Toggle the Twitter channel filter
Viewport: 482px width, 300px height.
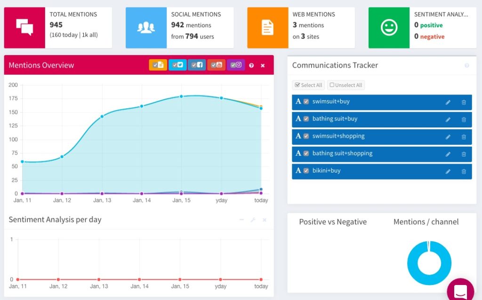pyautogui.click(x=177, y=65)
